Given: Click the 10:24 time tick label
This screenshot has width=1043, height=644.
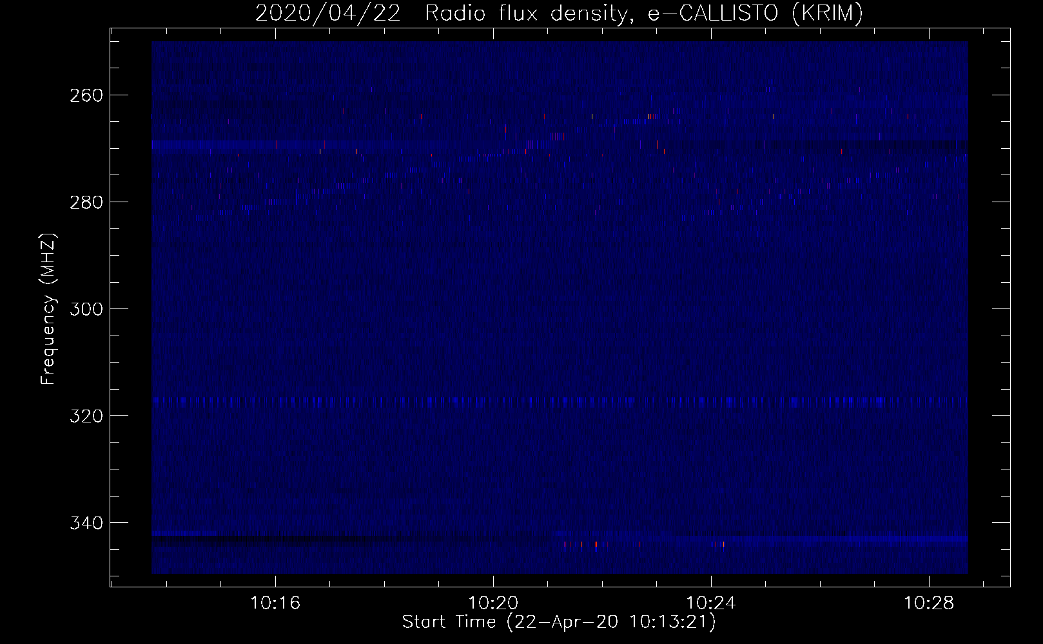Looking at the screenshot, I should click(711, 603).
